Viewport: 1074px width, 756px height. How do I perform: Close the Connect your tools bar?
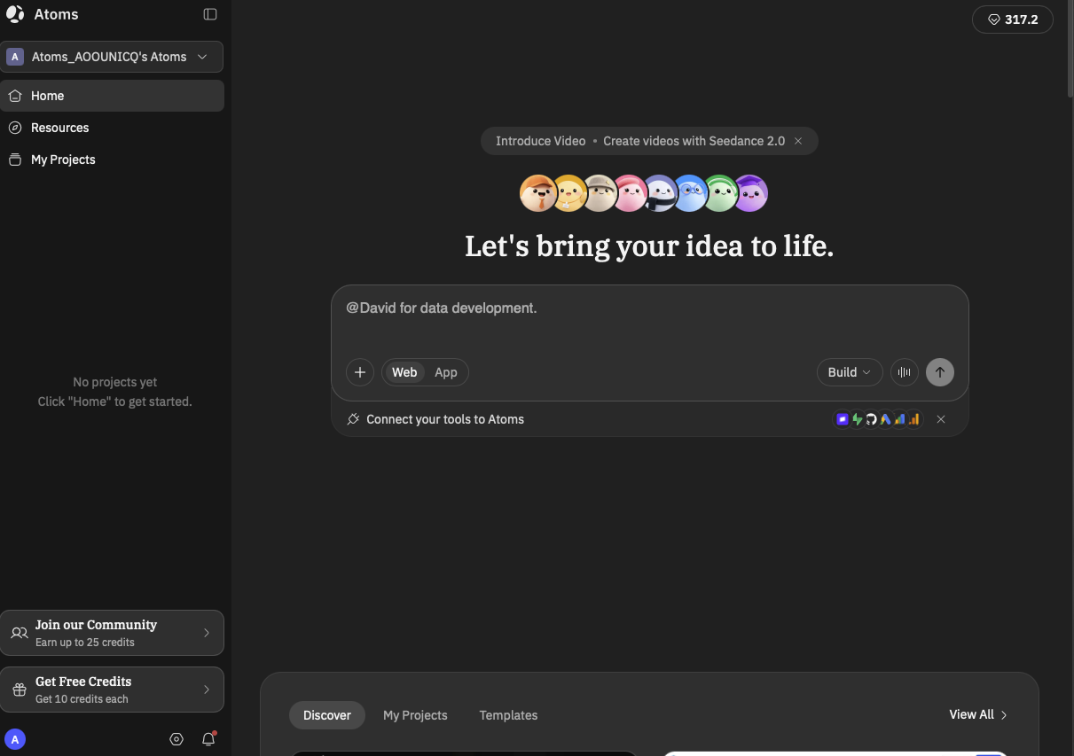[x=941, y=419]
